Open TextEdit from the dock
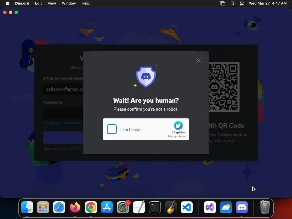 139,207
